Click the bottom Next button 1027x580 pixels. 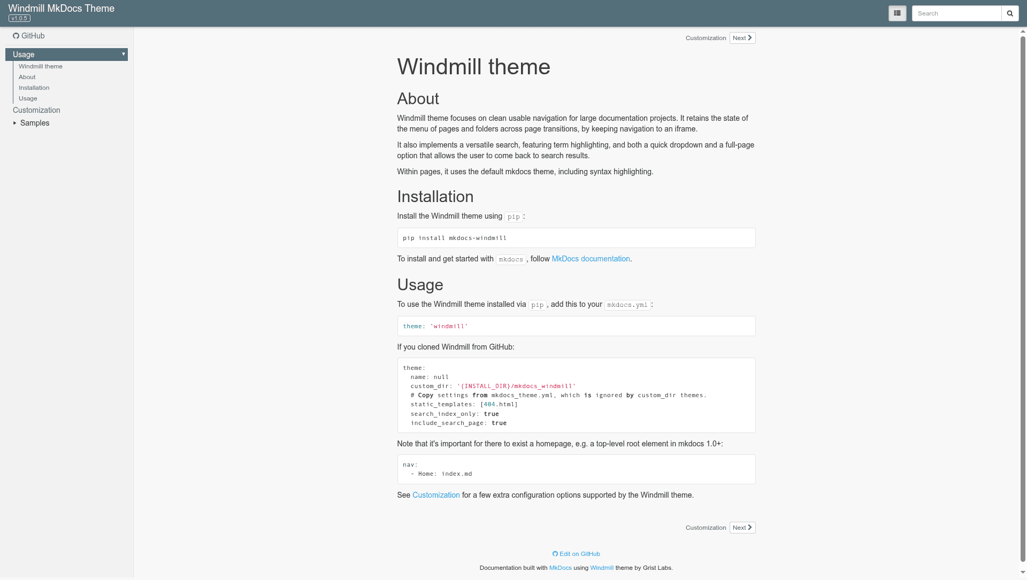(742, 528)
